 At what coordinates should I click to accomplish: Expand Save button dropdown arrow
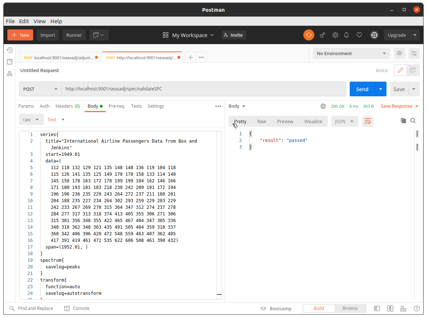pos(414,89)
